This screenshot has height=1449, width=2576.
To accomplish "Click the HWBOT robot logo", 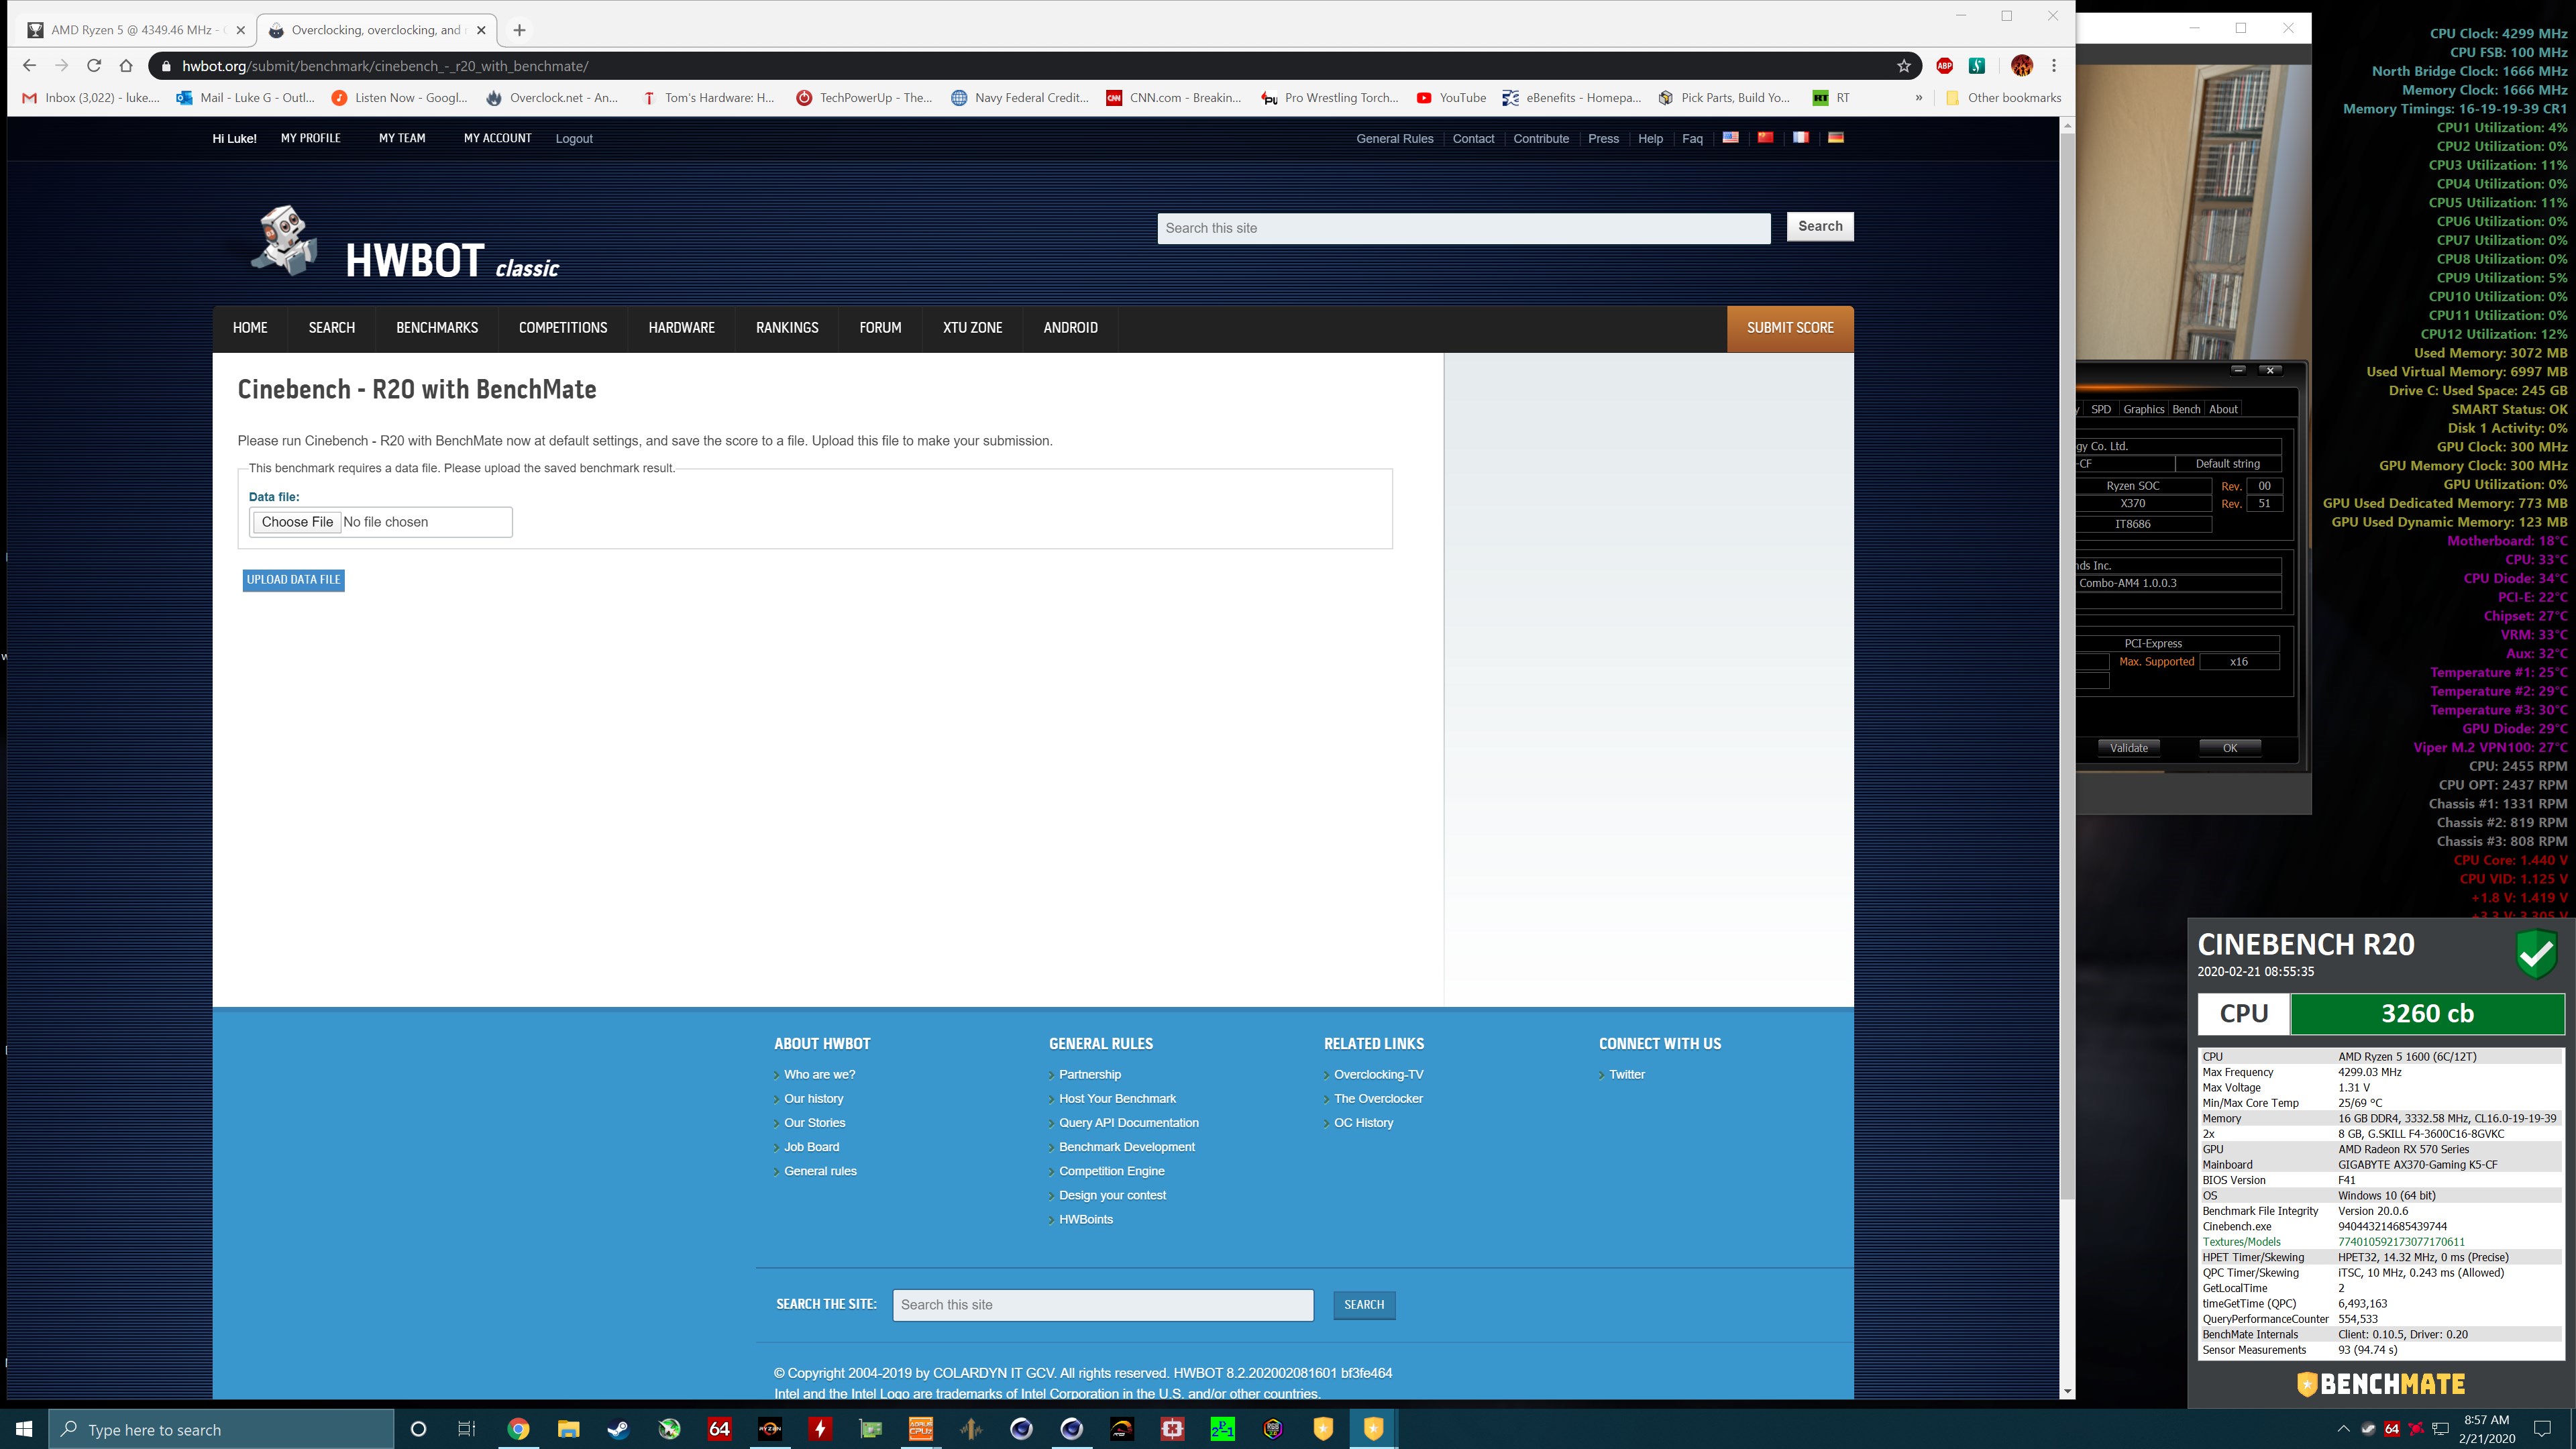I will [284, 240].
